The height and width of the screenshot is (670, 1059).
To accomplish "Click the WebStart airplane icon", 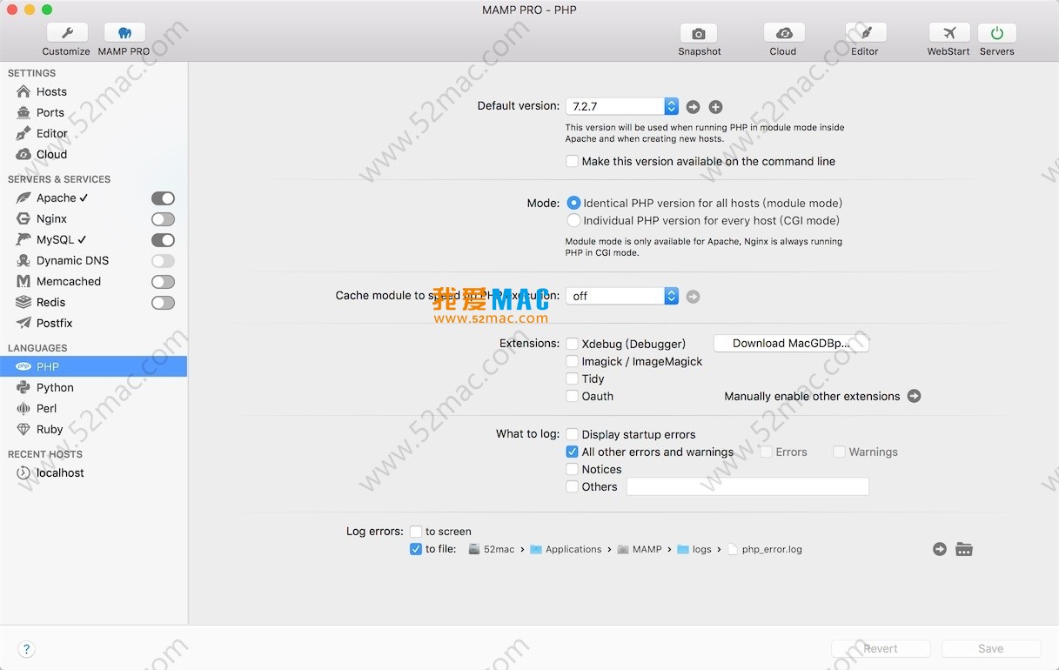I will [x=948, y=33].
